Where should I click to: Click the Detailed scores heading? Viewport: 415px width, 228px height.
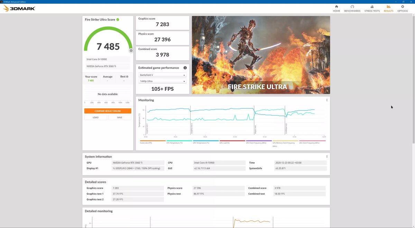(95, 182)
